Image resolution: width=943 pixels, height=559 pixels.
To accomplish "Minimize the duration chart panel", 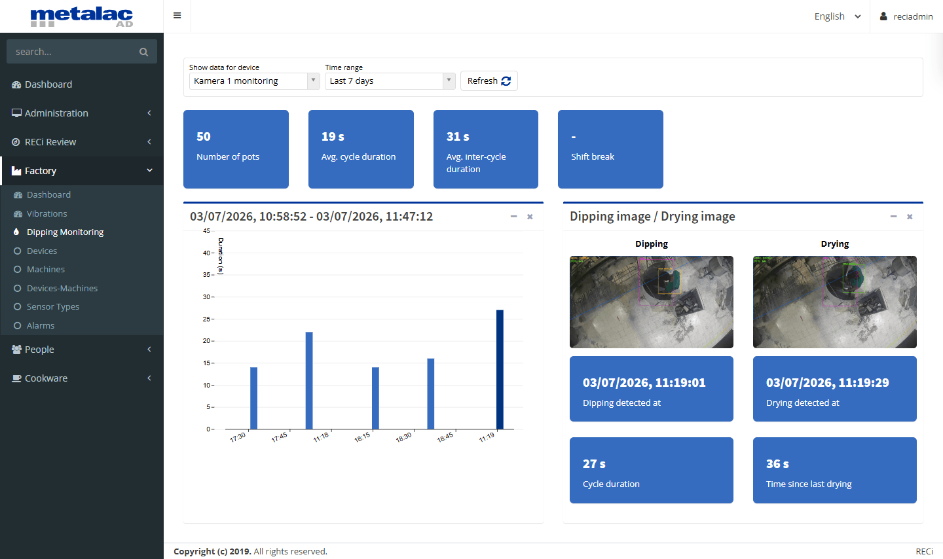I will [x=513, y=216].
